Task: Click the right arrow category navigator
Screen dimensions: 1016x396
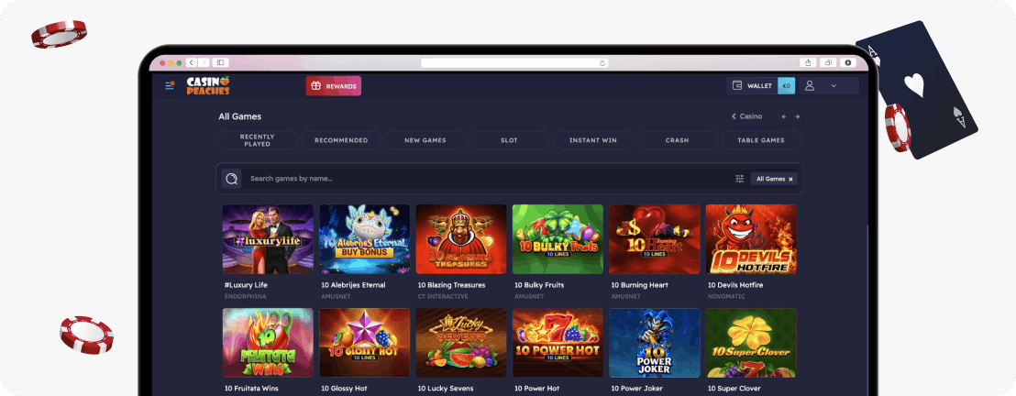Action: tap(797, 116)
